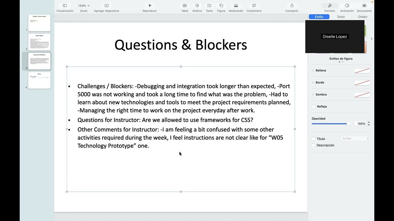The height and width of the screenshot is (221, 394).
Task: Share the presentation with Compartir
Action: pyautogui.click(x=292, y=6)
